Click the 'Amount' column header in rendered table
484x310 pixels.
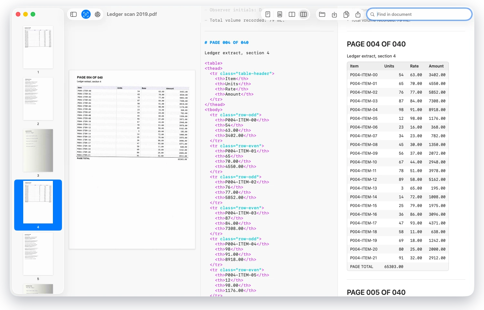click(x=436, y=66)
